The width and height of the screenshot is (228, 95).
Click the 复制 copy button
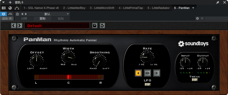[x=42, y=19]
